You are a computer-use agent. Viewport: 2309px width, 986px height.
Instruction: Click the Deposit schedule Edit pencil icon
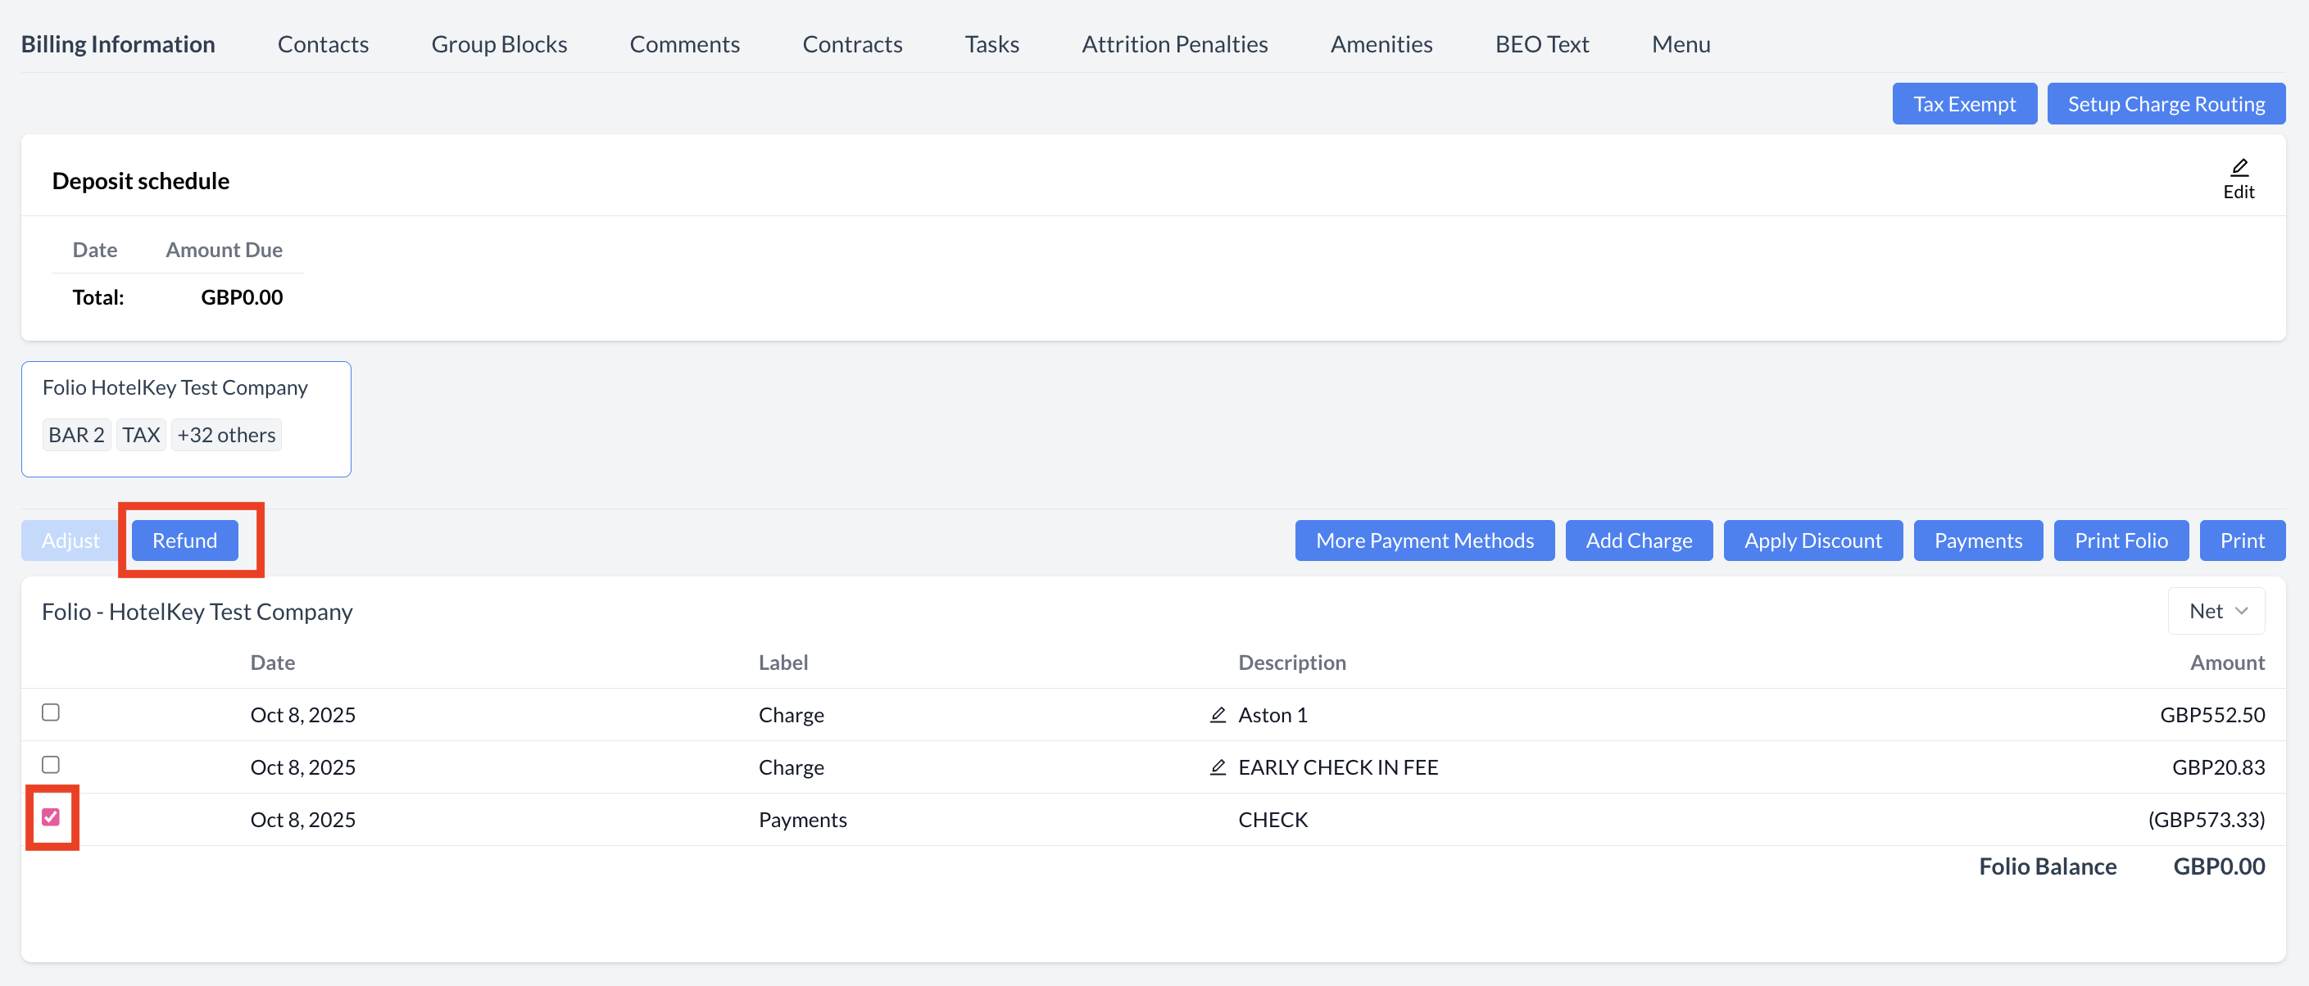click(2239, 167)
